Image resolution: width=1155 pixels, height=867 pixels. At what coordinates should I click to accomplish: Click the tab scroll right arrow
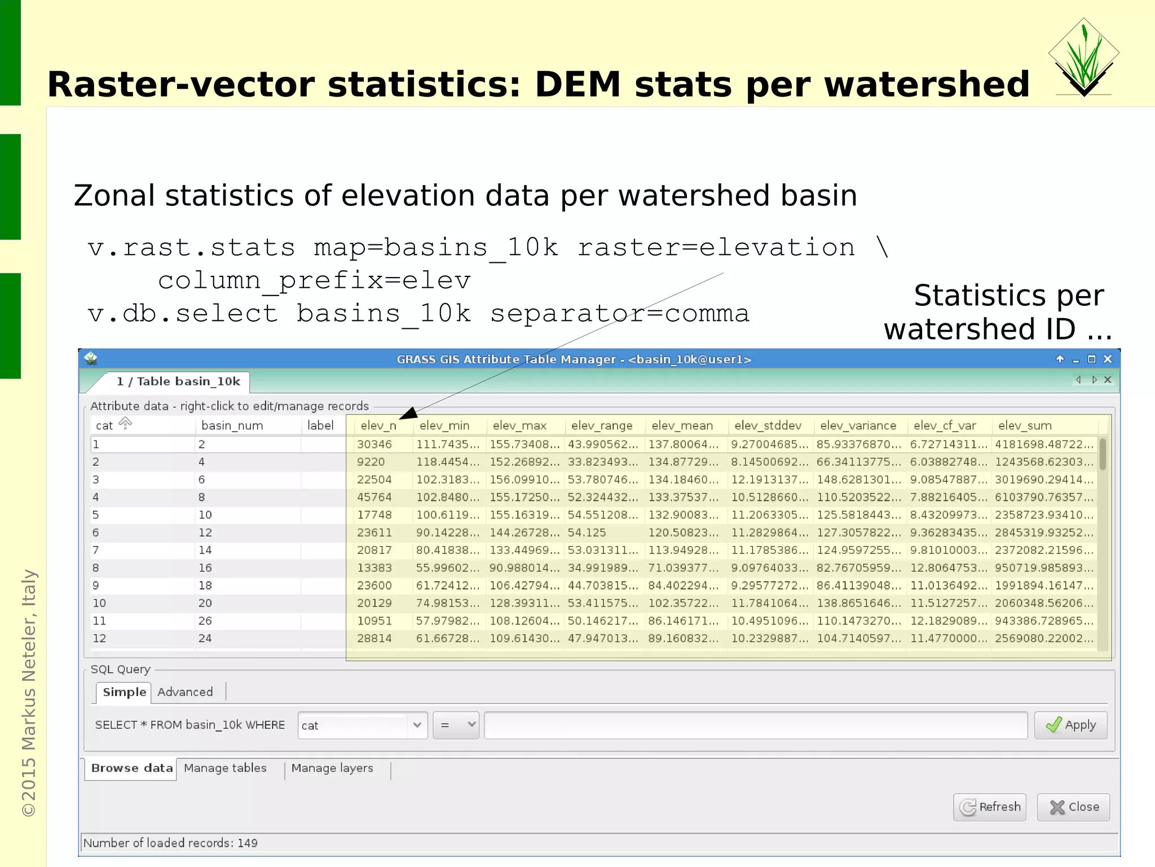point(1094,380)
